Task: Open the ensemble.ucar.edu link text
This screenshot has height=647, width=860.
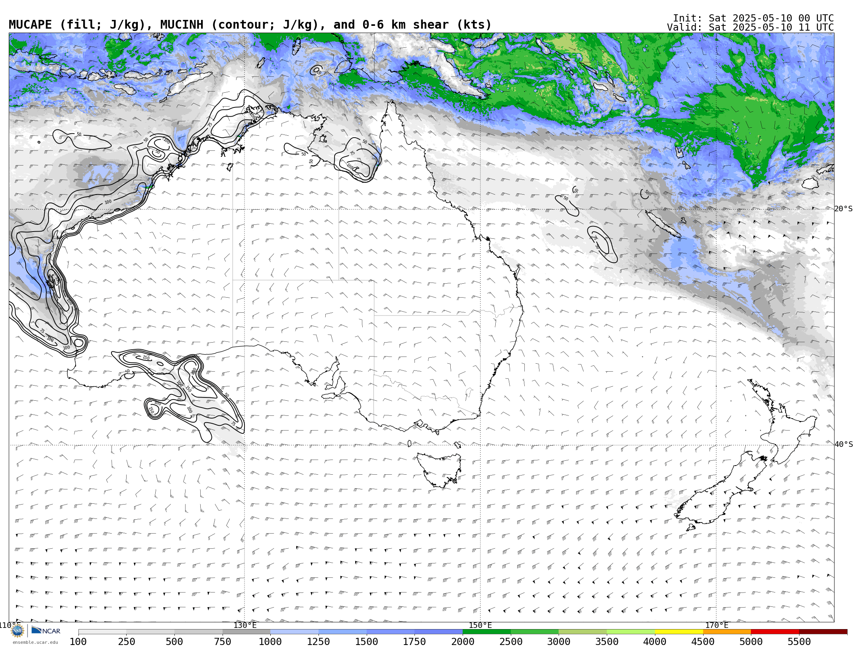Action: (x=35, y=642)
